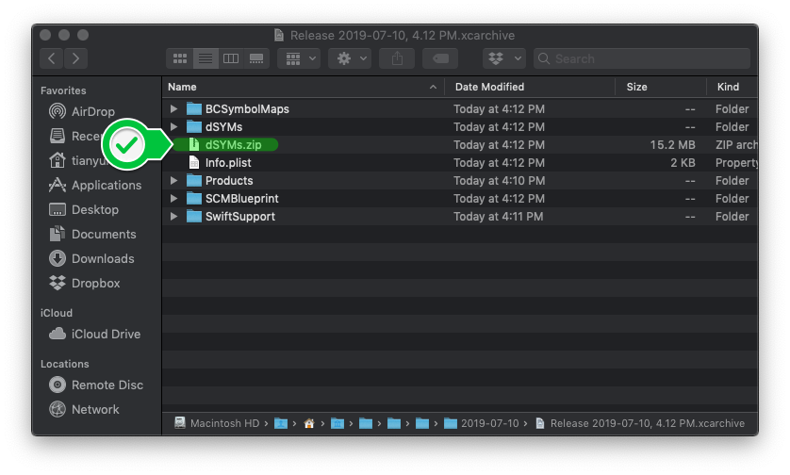Switch to icon view in toolbar

179,58
